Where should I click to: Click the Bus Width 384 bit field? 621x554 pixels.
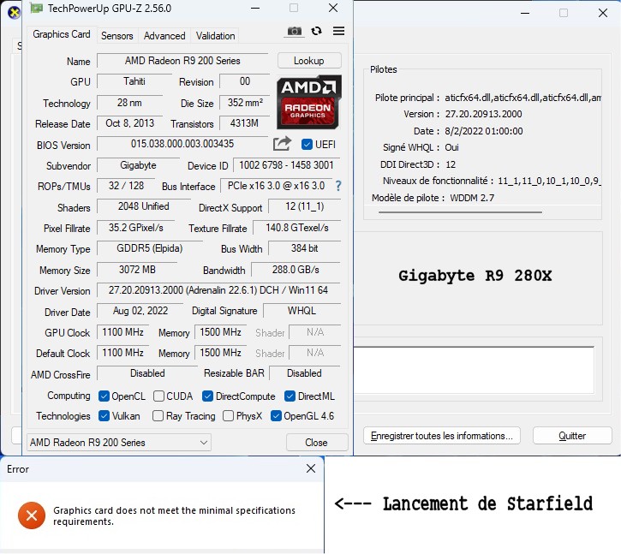pos(305,248)
